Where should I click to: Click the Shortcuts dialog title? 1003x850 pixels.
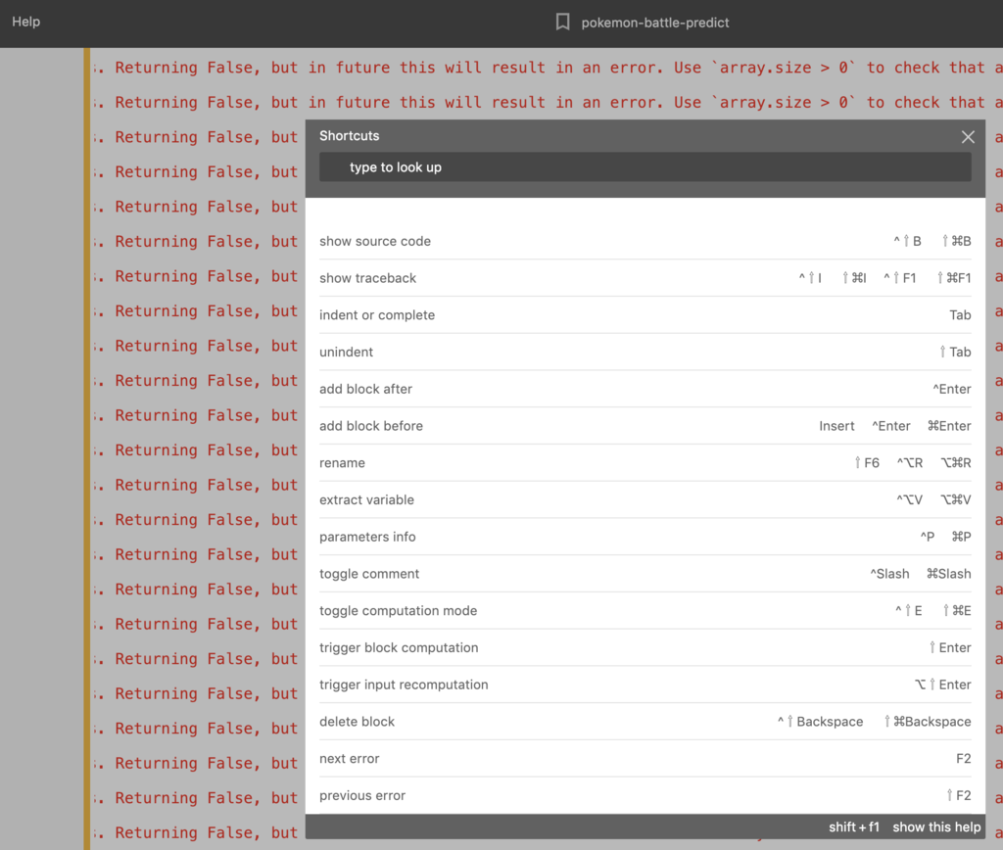350,135
